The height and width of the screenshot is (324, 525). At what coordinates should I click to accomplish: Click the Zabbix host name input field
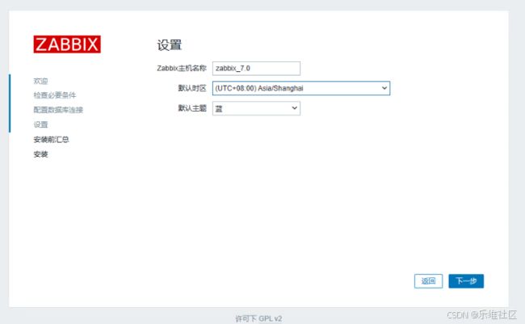click(x=256, y=69)
